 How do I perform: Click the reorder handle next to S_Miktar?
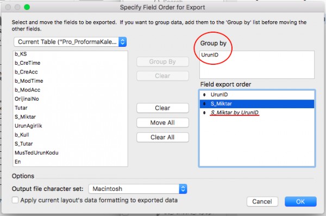pos(204,104)
